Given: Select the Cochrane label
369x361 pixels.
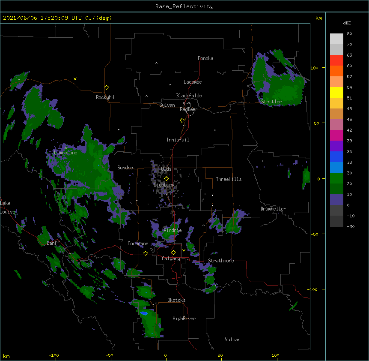Looking at the screenshot, I should coord(138,244).
